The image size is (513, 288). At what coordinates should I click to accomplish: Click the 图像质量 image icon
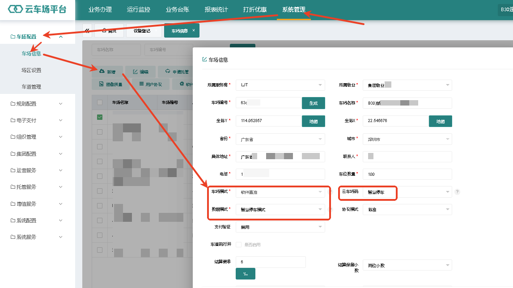[x=102, y=84]
